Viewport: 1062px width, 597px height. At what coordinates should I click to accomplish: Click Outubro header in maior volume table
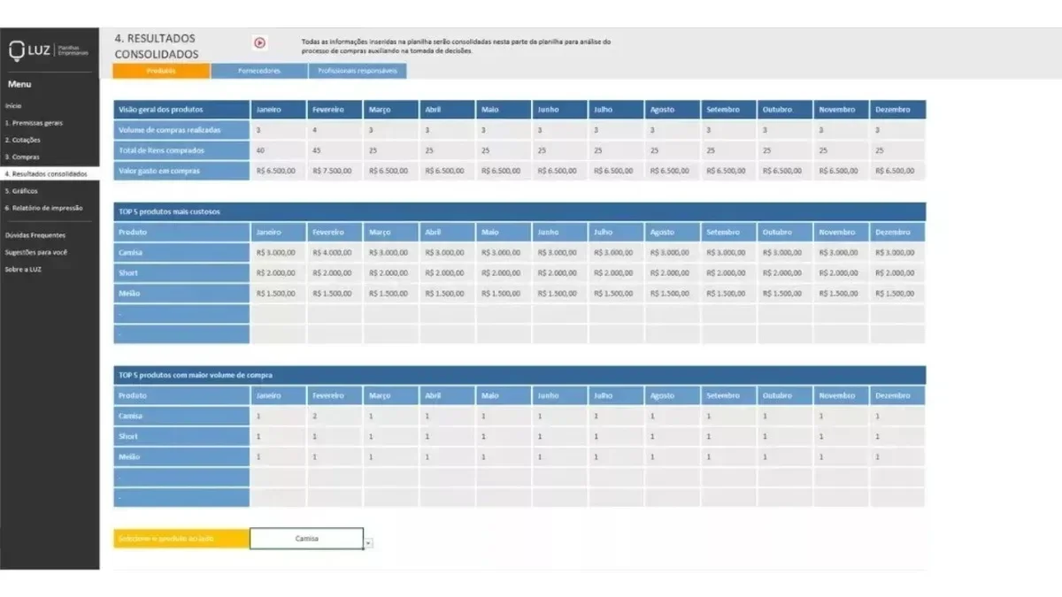(784, 395)
